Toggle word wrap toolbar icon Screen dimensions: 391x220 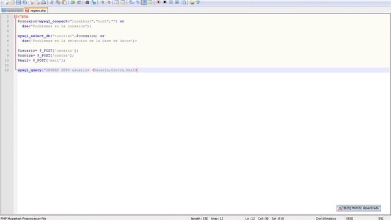[131, 2]
